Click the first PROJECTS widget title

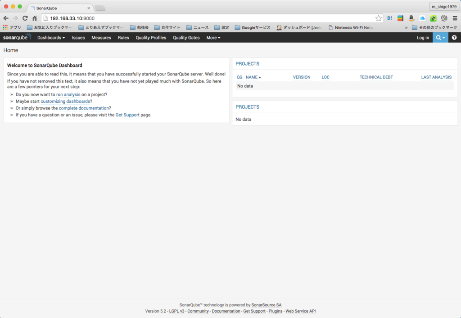(x=247, y=64)
